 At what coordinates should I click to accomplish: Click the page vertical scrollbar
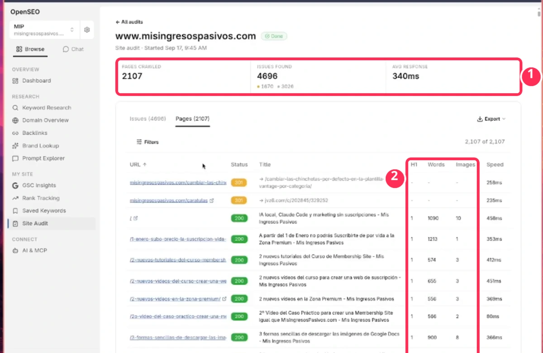(539, 13)
